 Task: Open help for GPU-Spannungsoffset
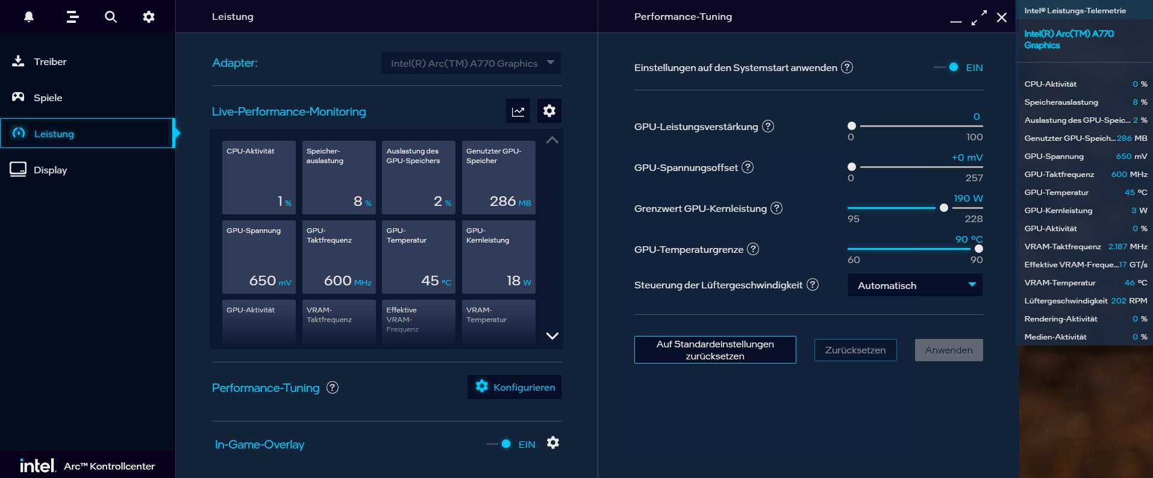[x=748, y=167]
